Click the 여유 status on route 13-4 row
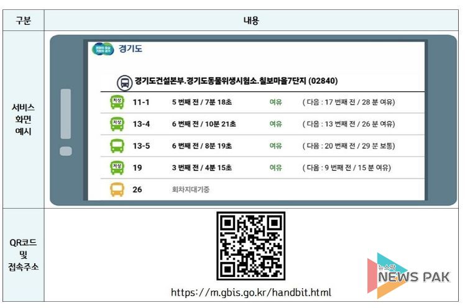 pos(275,124)
